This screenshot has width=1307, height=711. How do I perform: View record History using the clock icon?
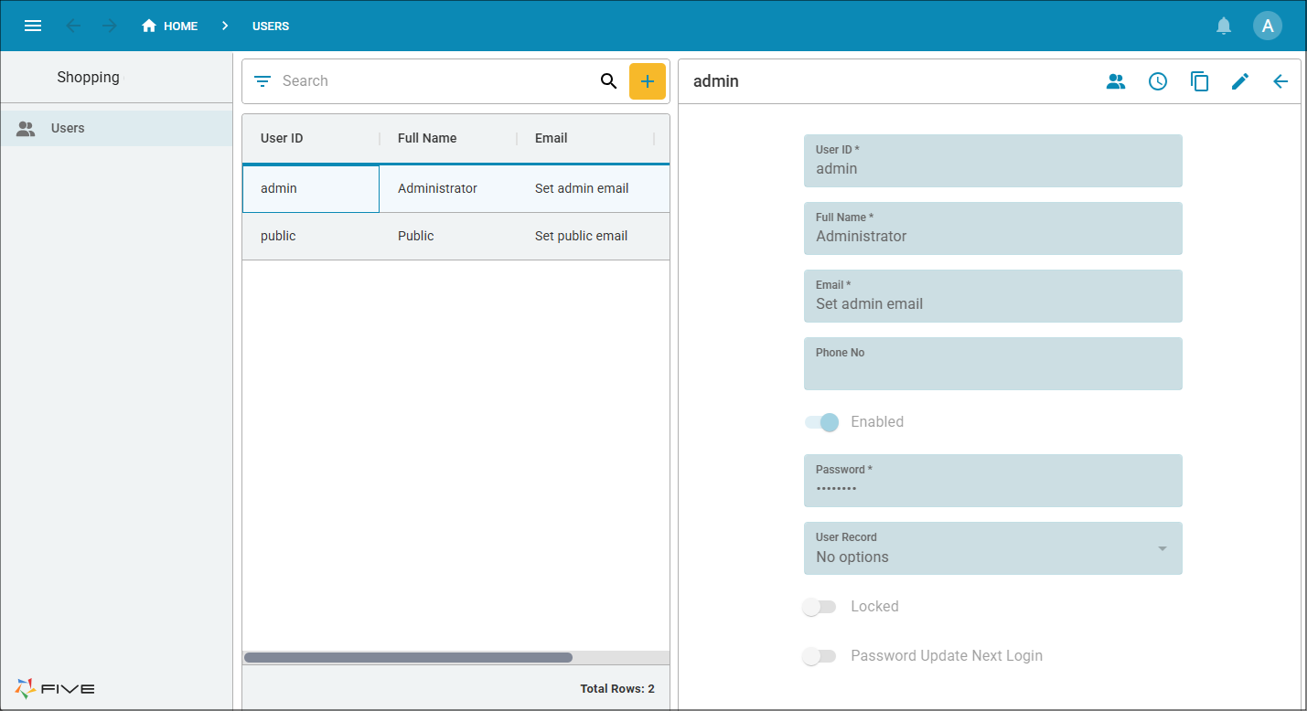pyautogui.click(x=1158, y=81)
